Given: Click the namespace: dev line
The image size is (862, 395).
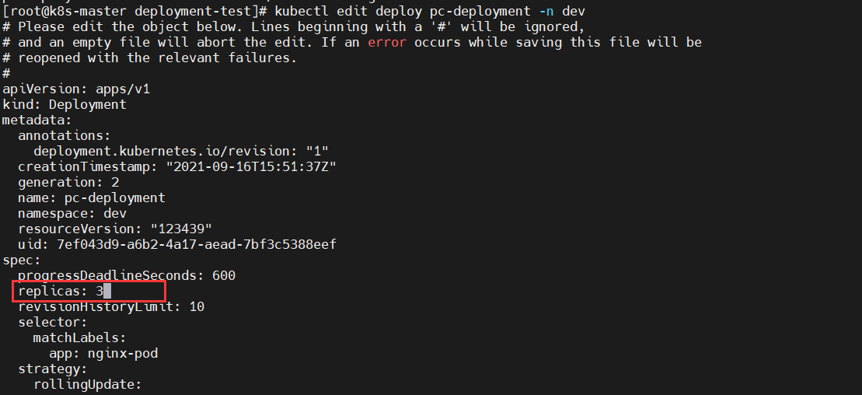Looking at the screenshot, I should pyautogui.click(x=72, y=213).
